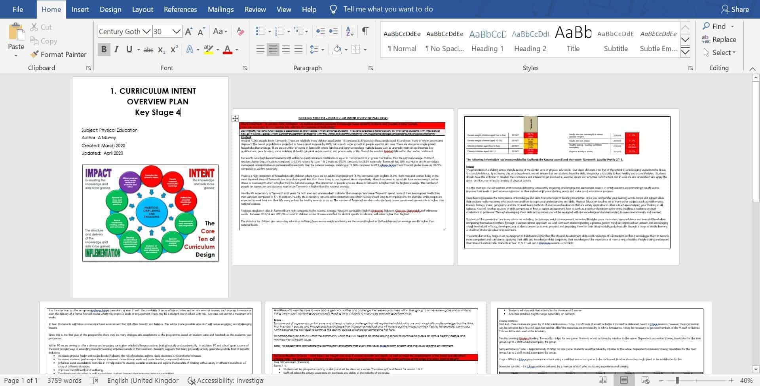The image size is (760, 386).
Task: Toggle Show/Hide paragraph marks
Action: (365, 31)
